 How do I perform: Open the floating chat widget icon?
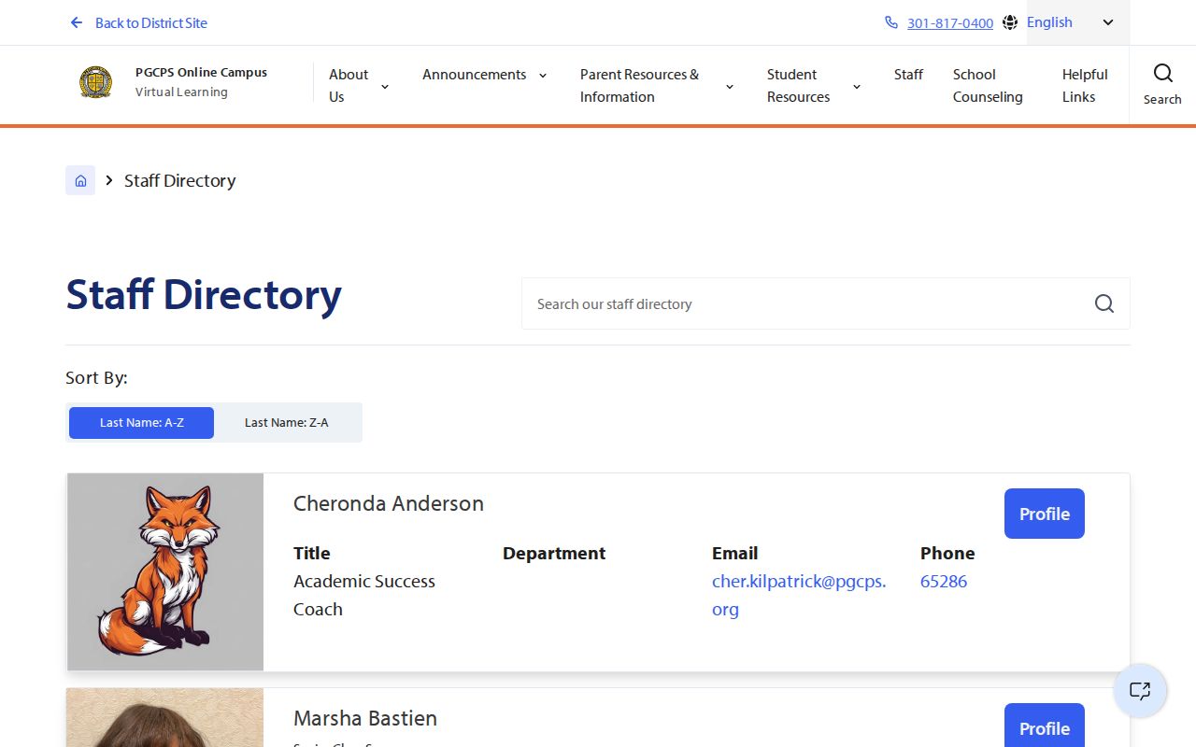pos(1140,691)
